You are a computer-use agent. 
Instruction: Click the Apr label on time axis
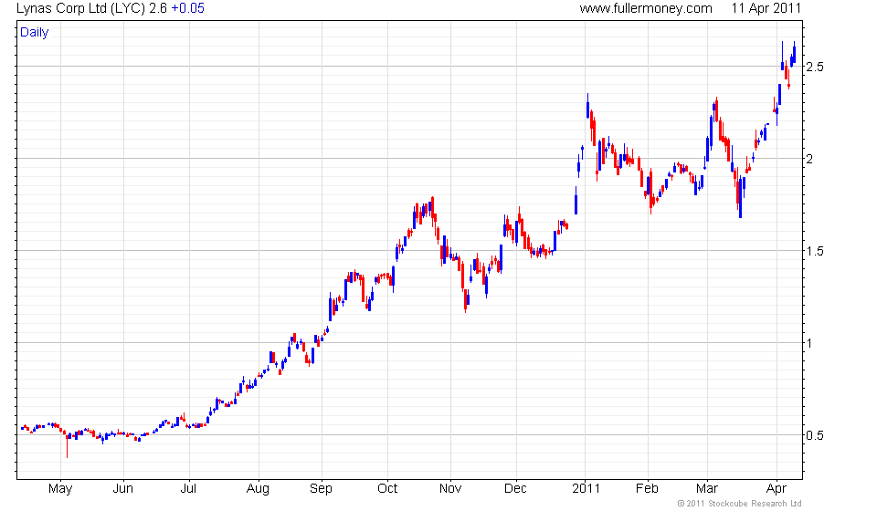click(777, 489)
